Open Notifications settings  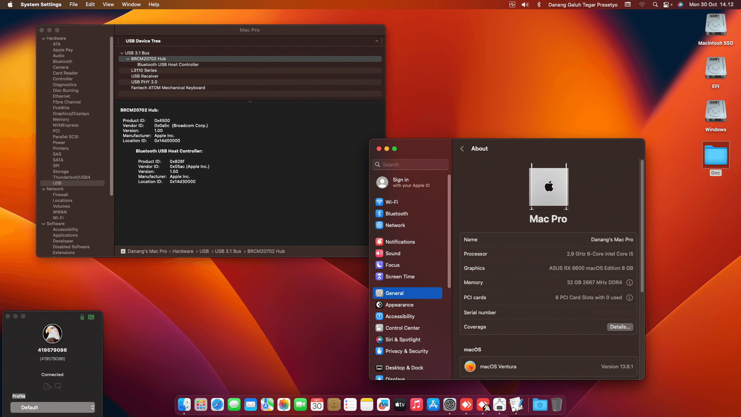[408, 242]
